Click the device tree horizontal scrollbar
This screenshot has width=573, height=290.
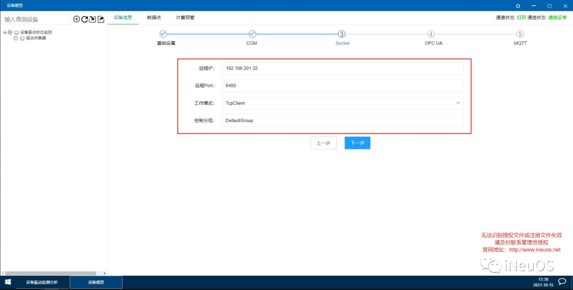50,273
